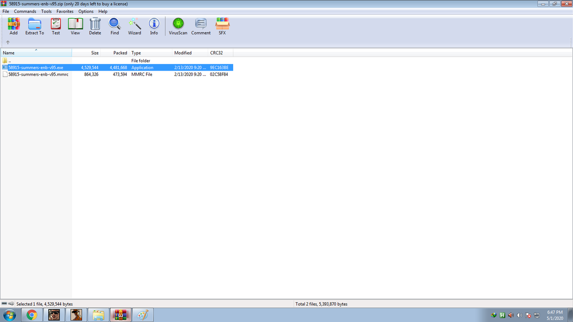Image resolution: width=573 pixels, height=322 pixels.
Task: Open Google Chrome from the taskbar
Action: click(31, 315)
